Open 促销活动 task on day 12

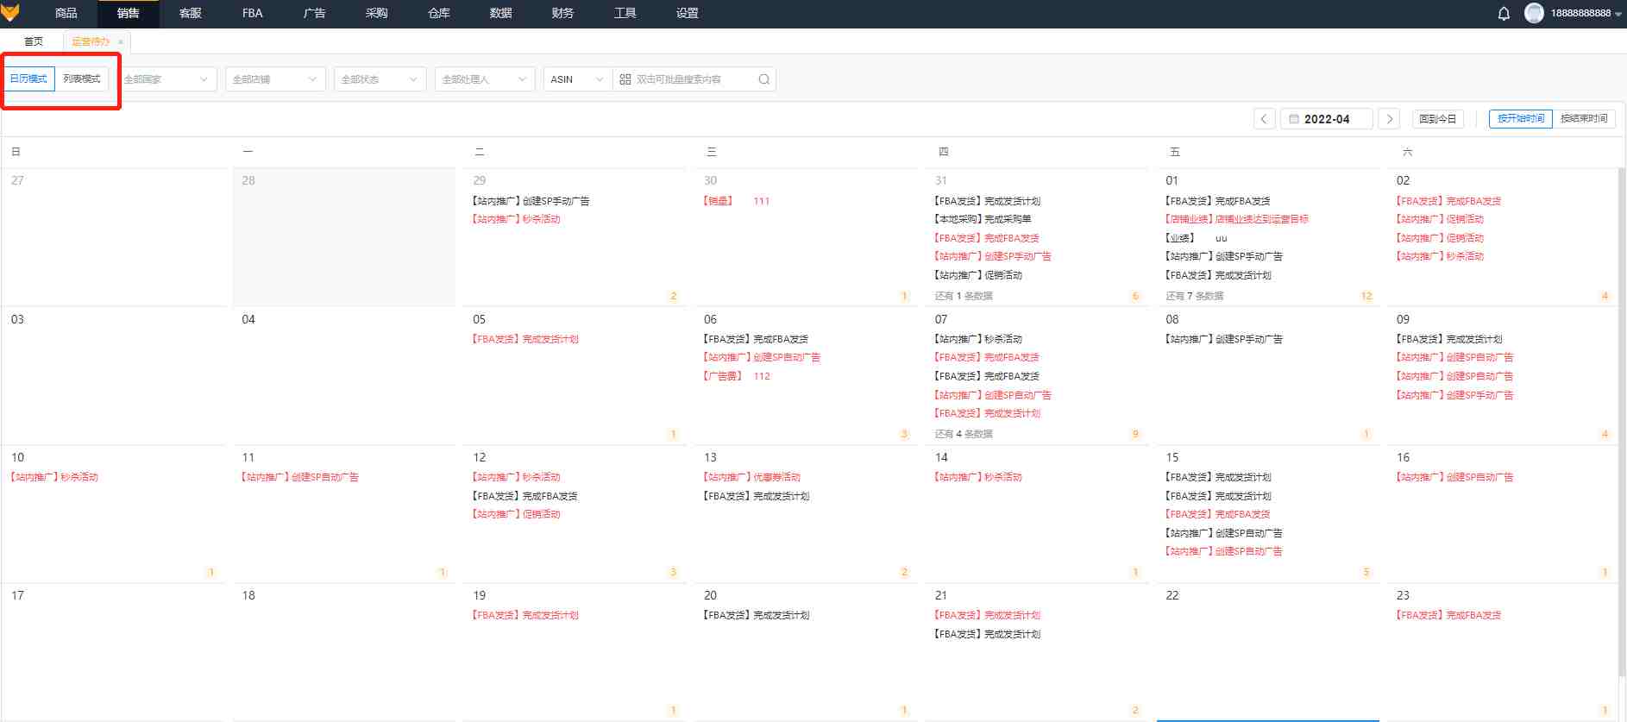point(516,514)
